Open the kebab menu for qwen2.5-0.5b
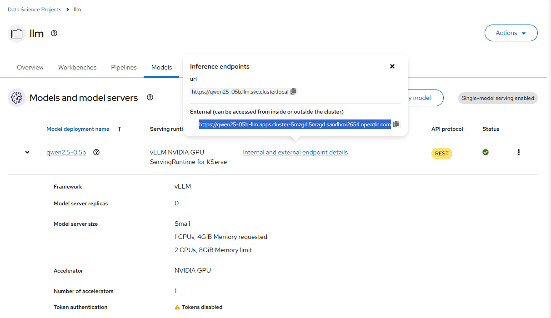This screenshot has width=551, height=318. point(519,152)
